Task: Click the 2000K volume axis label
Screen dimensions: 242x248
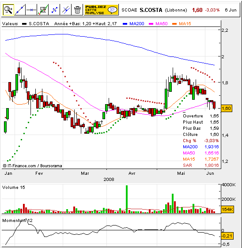Action: click(229, 199)
